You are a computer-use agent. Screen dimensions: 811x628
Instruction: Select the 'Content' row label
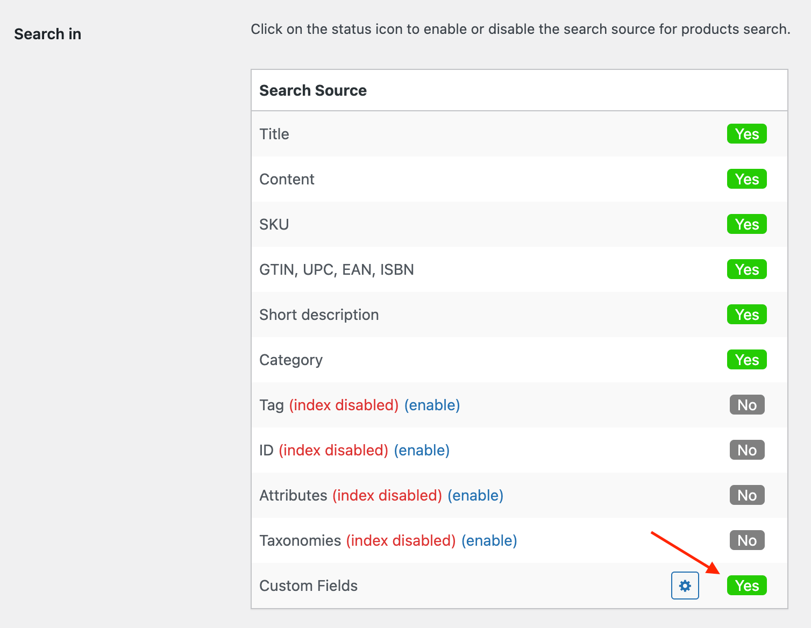pos(287,179)
